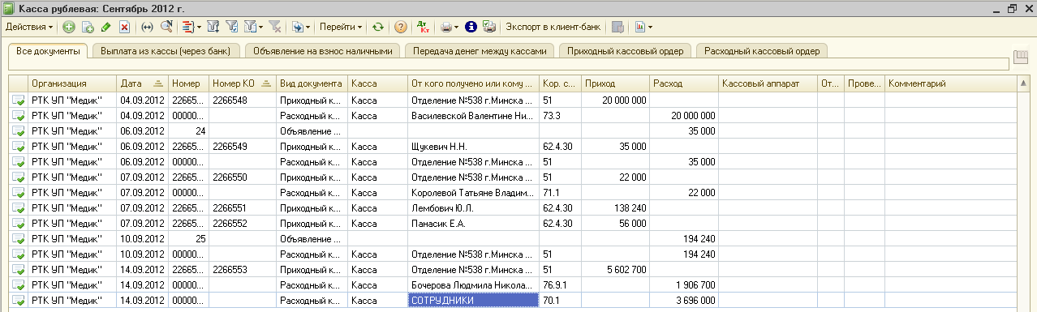
Task: Click account code 73.3
Action: pos(560,116)
